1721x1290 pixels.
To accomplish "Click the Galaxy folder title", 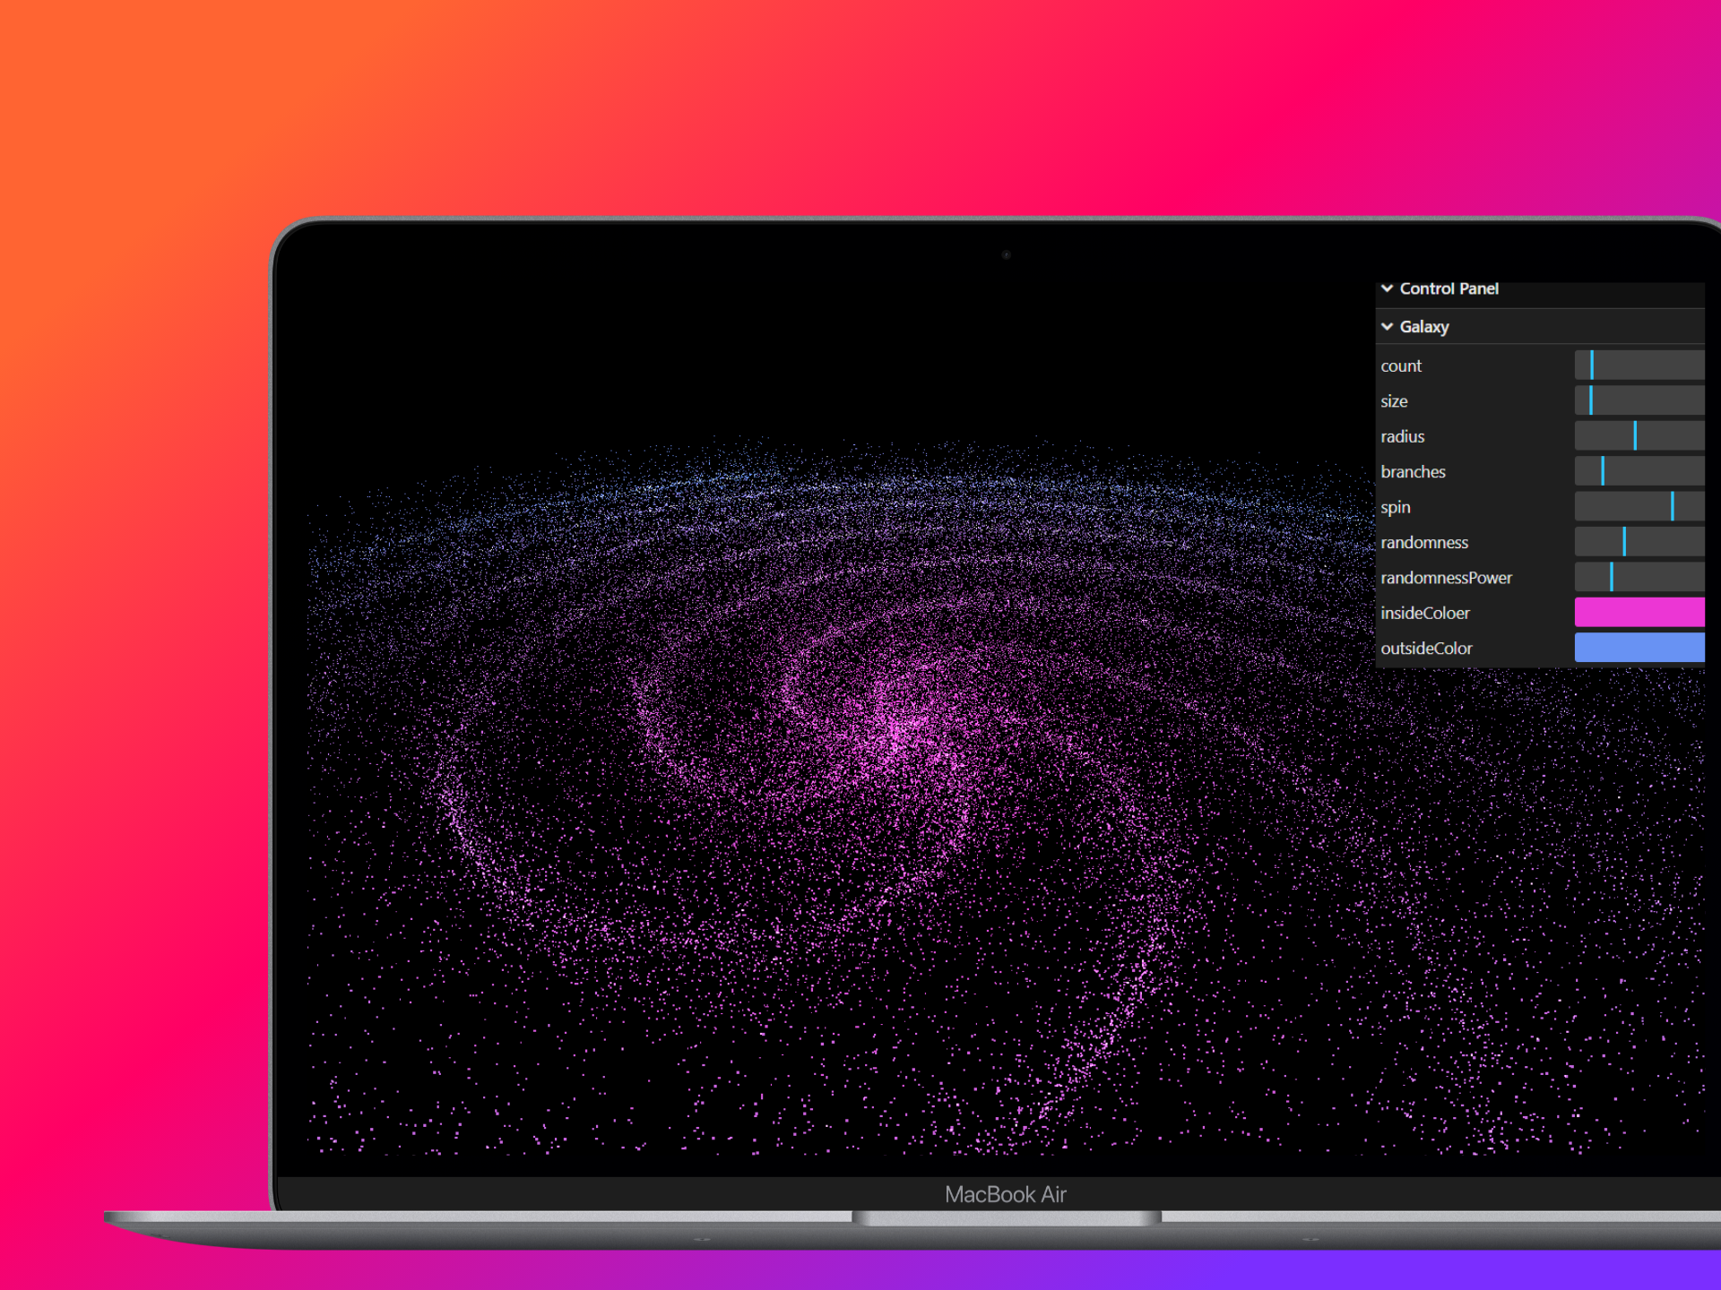I will pos(1424,327).
